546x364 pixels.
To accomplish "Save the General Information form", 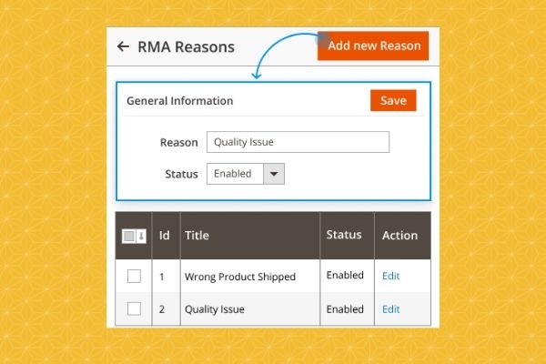I will tap(393, 100).
